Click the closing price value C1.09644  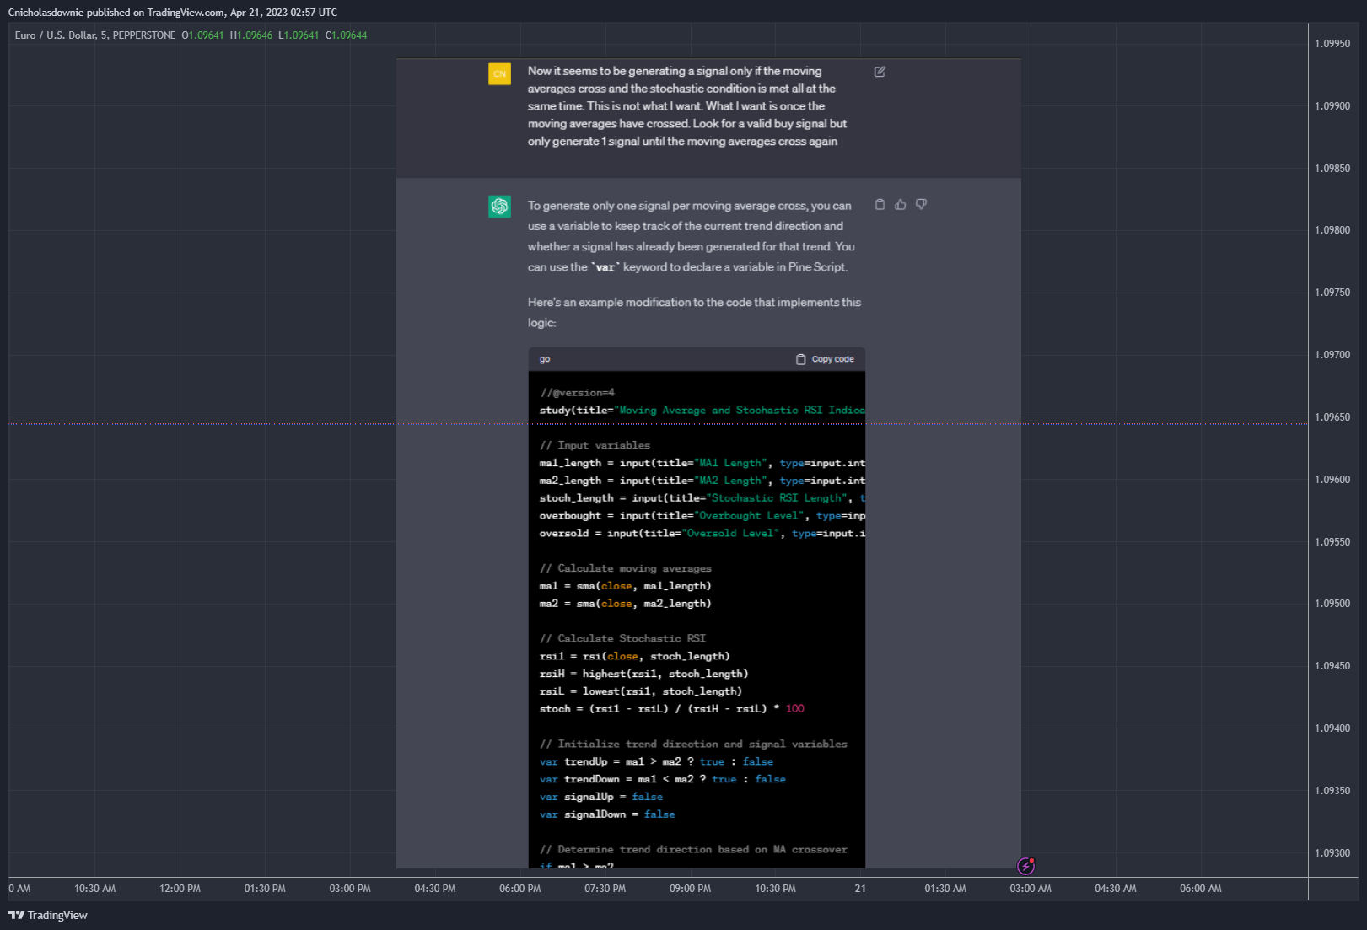coord(346,35)
